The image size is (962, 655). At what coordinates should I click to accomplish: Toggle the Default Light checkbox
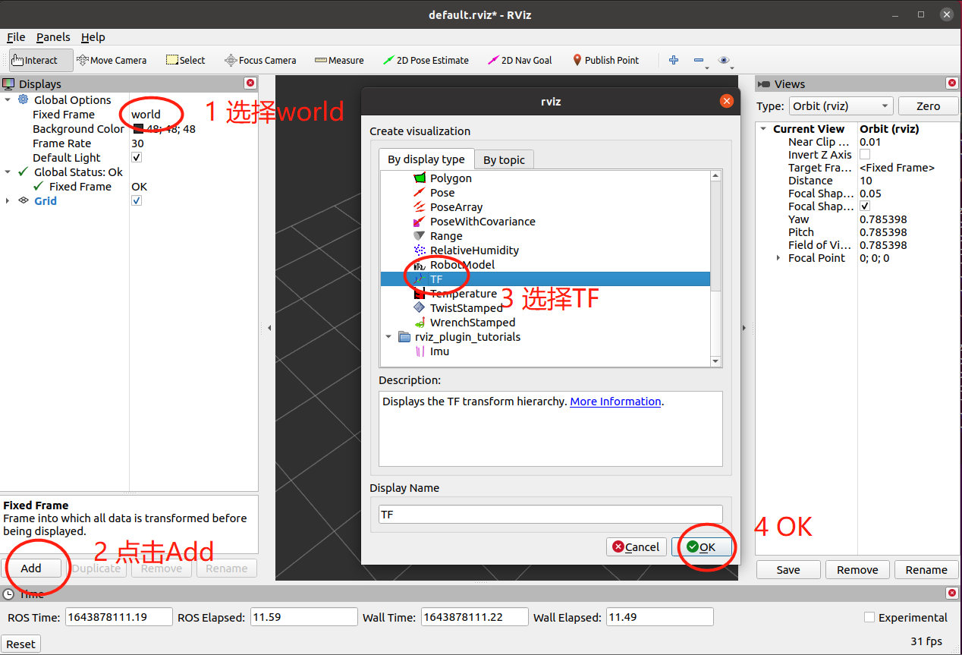(137, 158)
